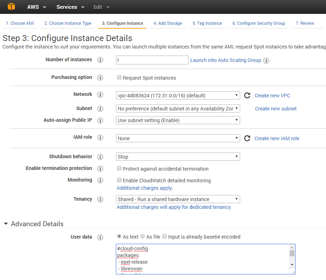Click the Create new IAM role link

click(277, 138)
